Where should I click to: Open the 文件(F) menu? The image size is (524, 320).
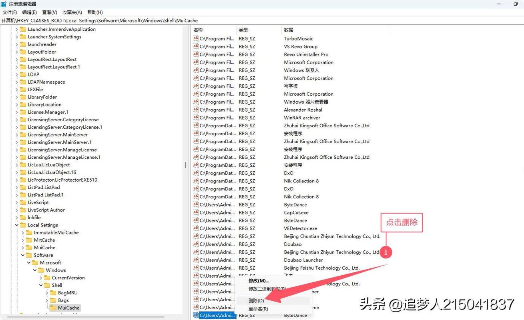[10, 12]
